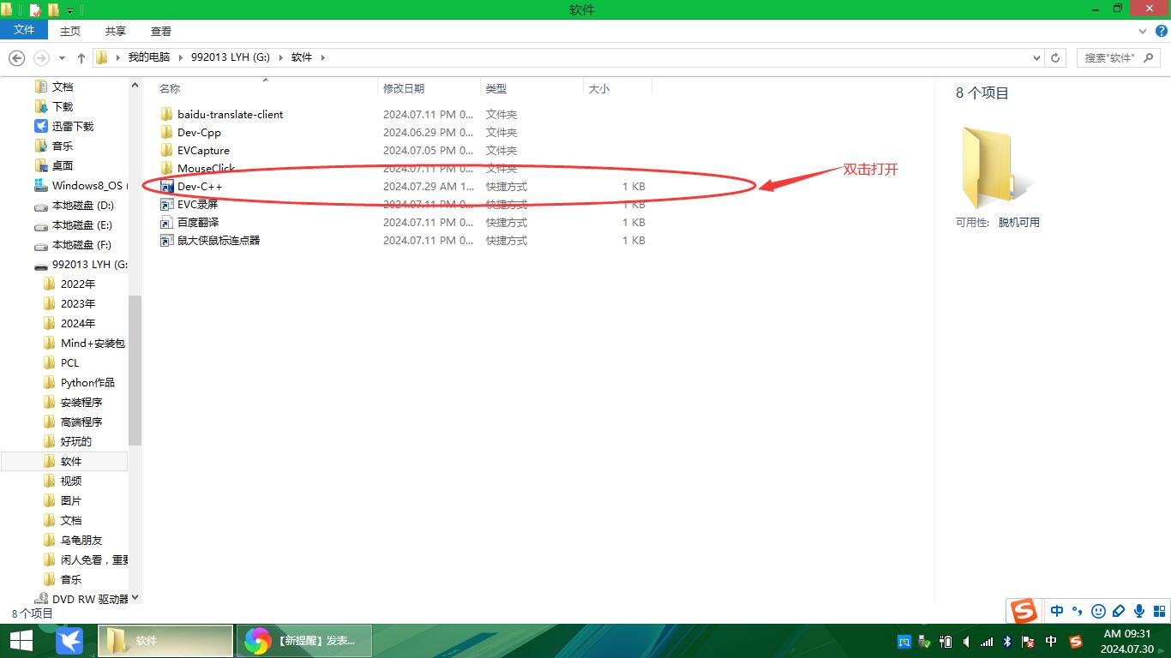
Task: Open Mind+安装包 folder in navigation pane
Action: 93,343
